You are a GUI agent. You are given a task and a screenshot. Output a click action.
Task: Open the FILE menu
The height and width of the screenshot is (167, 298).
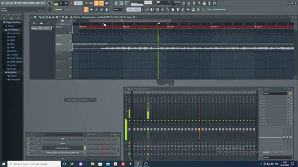pyautogui.click(x=3, y=3)
